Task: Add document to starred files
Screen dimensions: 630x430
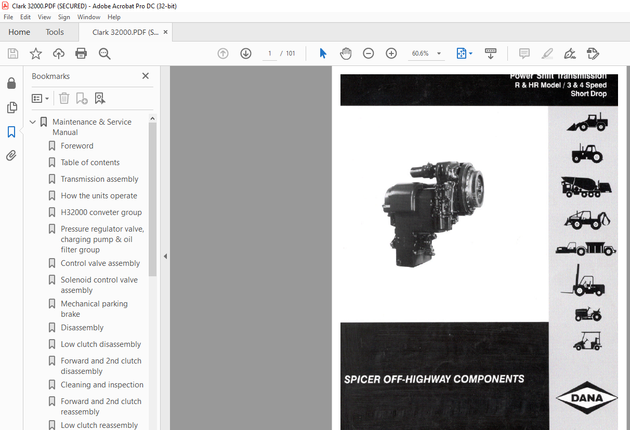Action: [x=36, y=53]
